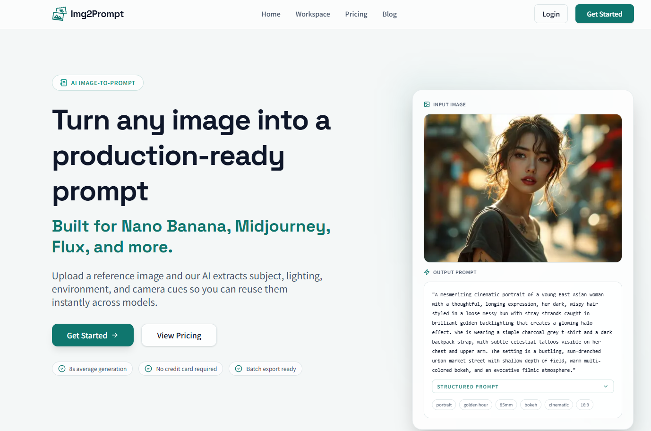Click the check icon beside No credit card required
Screen dimensions: 651x431
[148, 369]
